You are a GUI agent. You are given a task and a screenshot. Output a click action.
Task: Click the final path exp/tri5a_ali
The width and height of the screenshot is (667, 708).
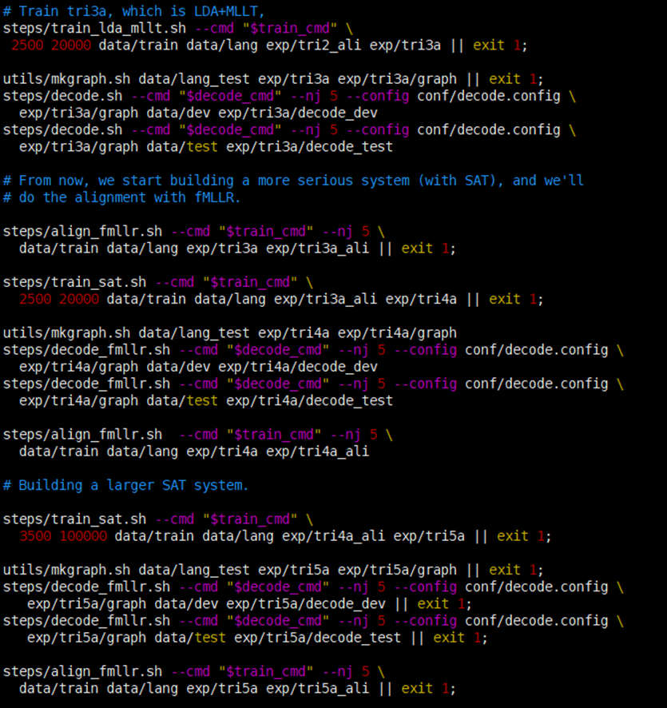318,689
